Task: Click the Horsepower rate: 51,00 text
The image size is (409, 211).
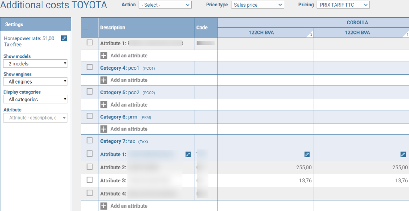Action: [x=29, y=38]
